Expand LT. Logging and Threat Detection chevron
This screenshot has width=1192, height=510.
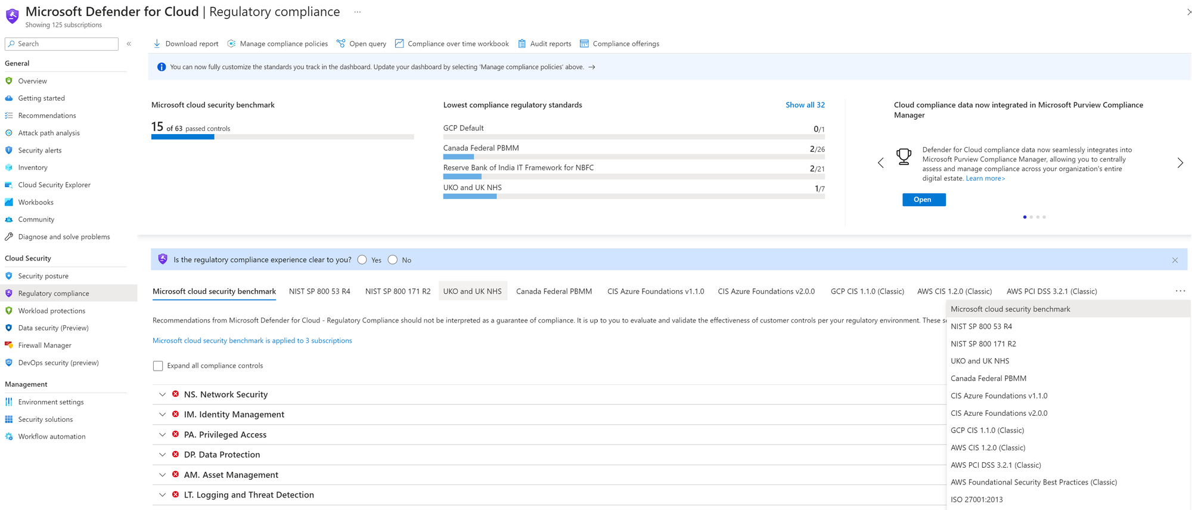[x=162, y=495]
